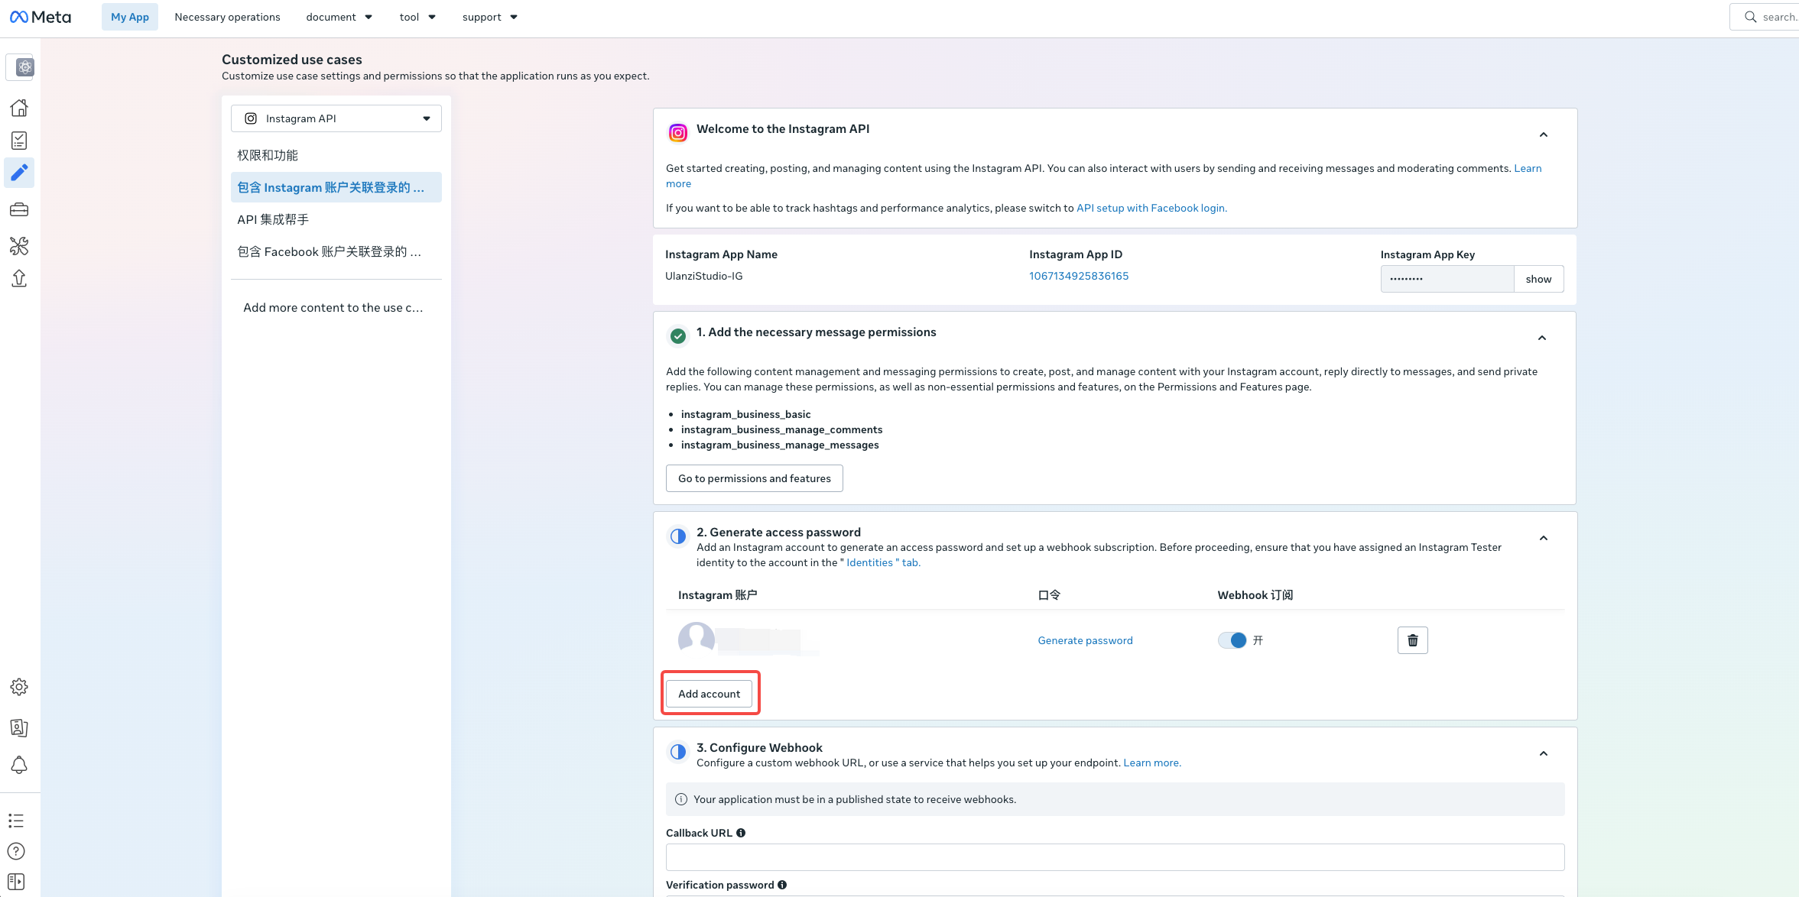Go to dashboard home icon in sidebar
Image resolution: width=1799 pixels, height=897 pixels.
(x=19, y=108)
